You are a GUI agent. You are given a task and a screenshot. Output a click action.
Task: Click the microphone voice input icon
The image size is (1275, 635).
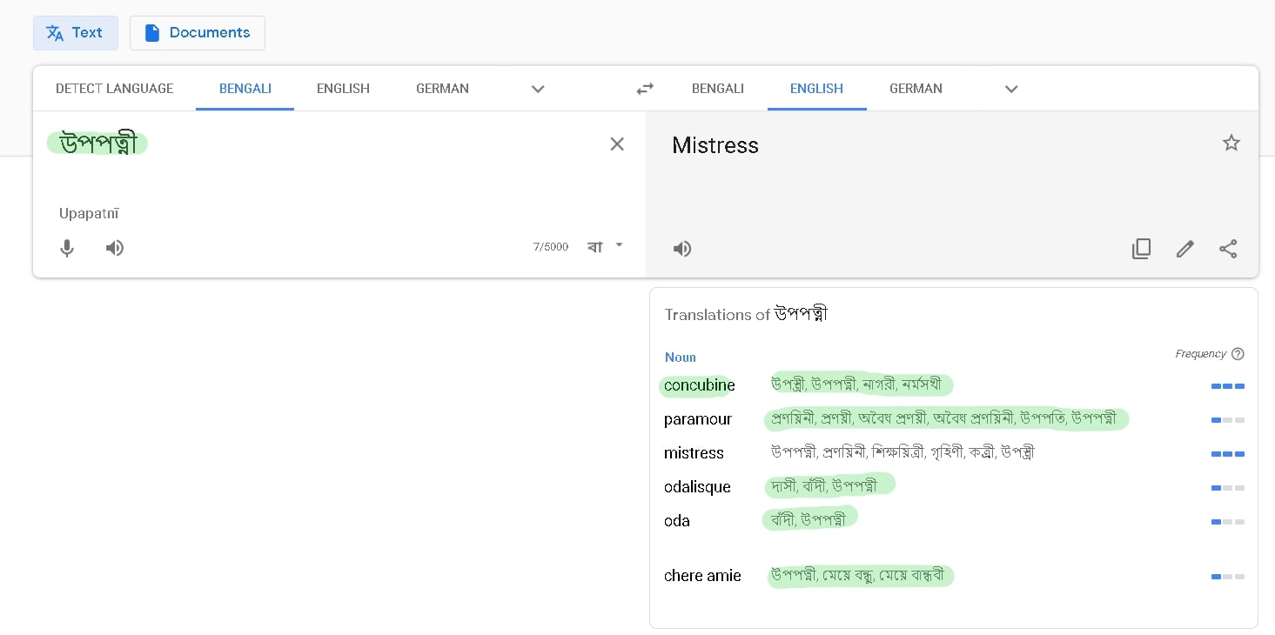(x=67, y=249)
